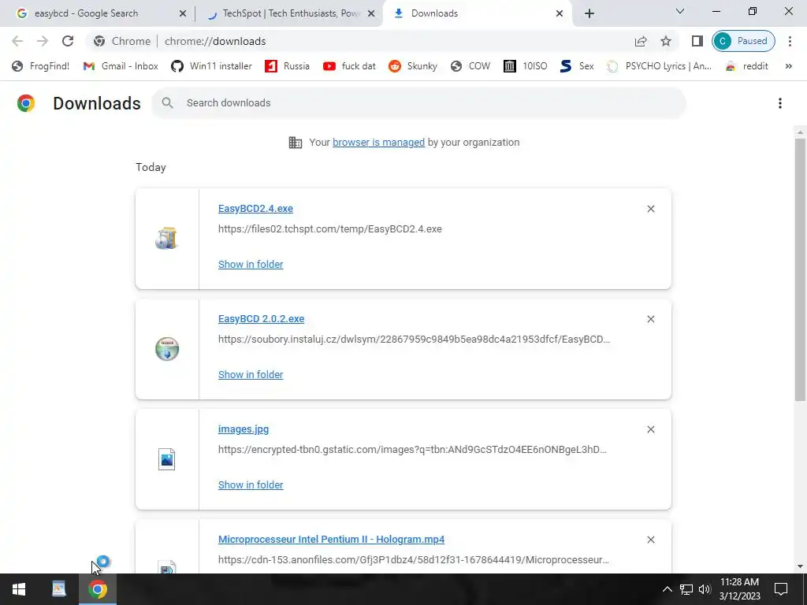
Task: Open the taskbar network icon
Action: tap(686, 589)
